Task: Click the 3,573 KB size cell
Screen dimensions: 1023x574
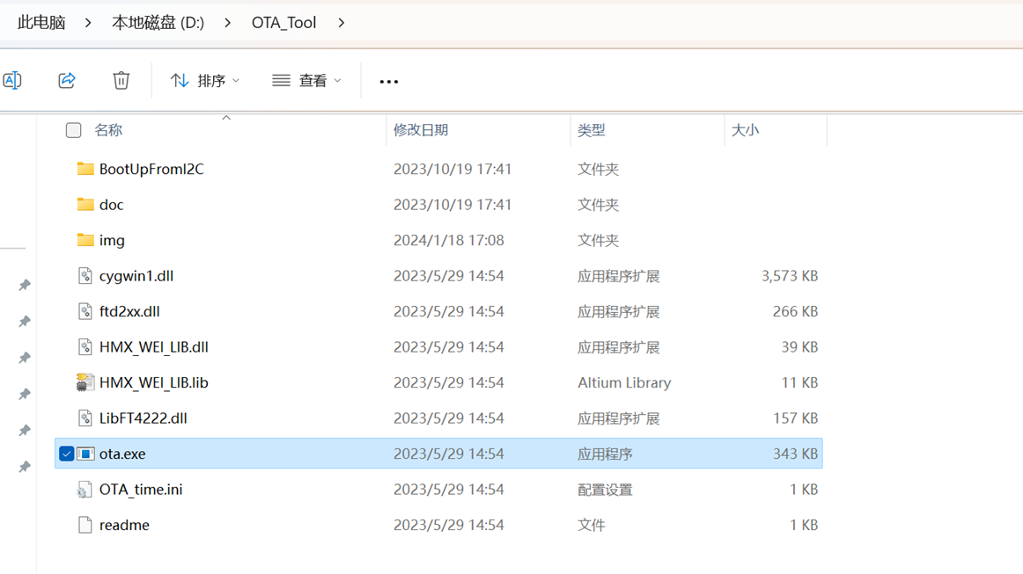Action: [790, 276]
